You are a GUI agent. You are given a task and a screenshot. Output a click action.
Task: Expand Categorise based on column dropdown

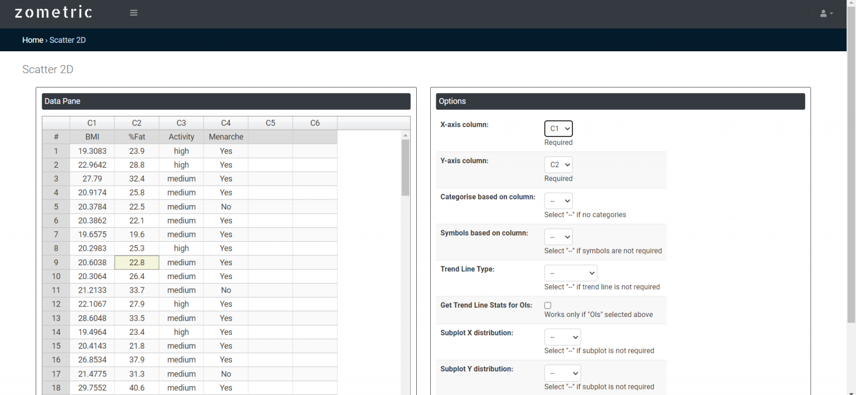pos(558,201)
